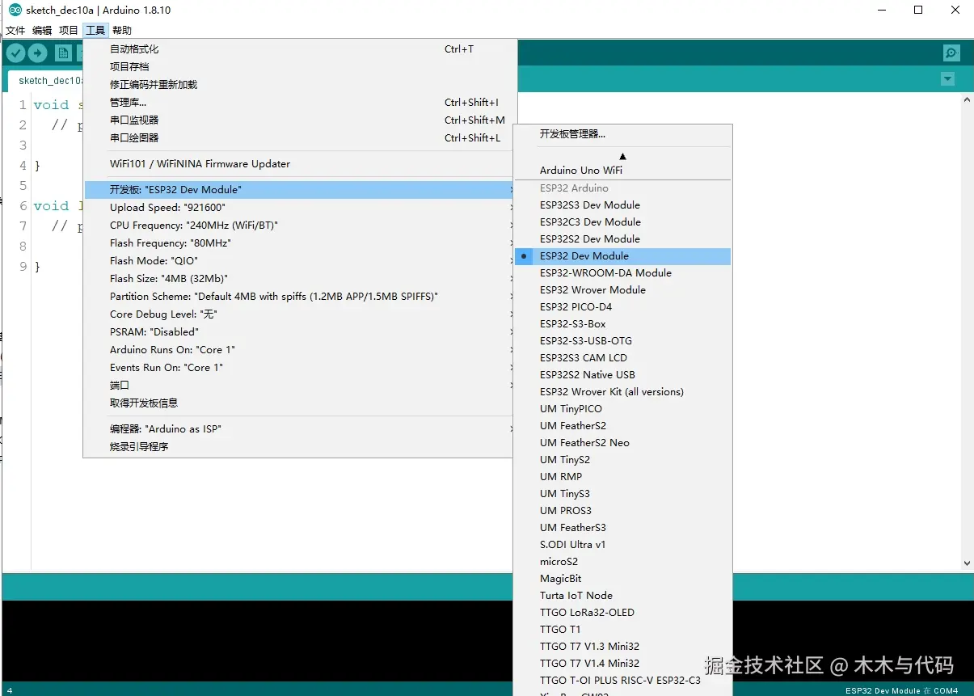Expand Arduino Runs On: "Core 1" submenu
This screenshot has height=696, width=974.
[299, 350]
